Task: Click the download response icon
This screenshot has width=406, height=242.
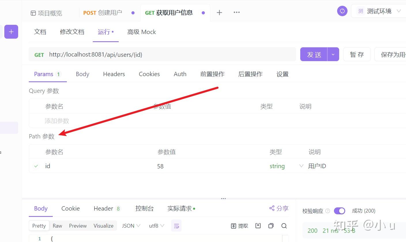Action: click(258, 226)
